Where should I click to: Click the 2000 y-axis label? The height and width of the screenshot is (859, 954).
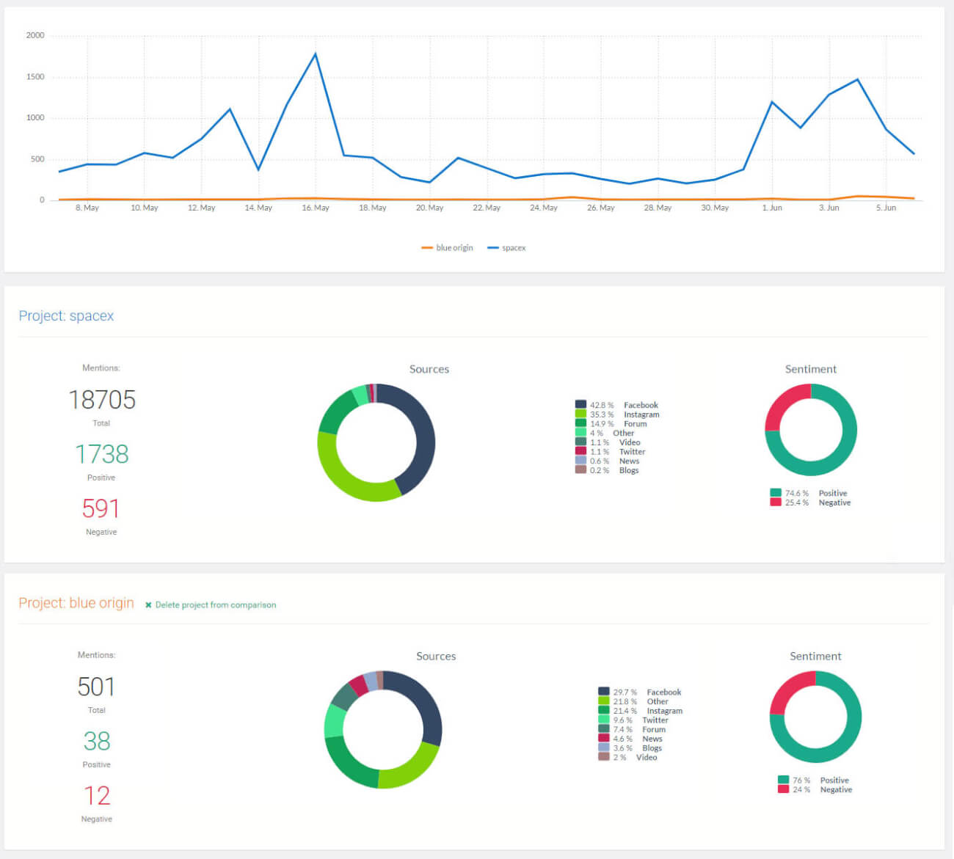pos(35,35)
